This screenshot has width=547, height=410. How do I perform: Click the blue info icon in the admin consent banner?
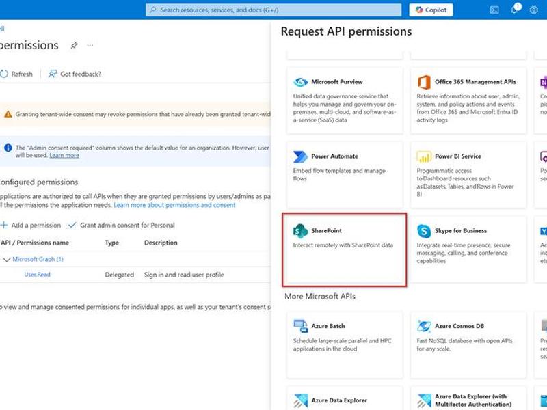pyautogui.click(x=8, y=148)
